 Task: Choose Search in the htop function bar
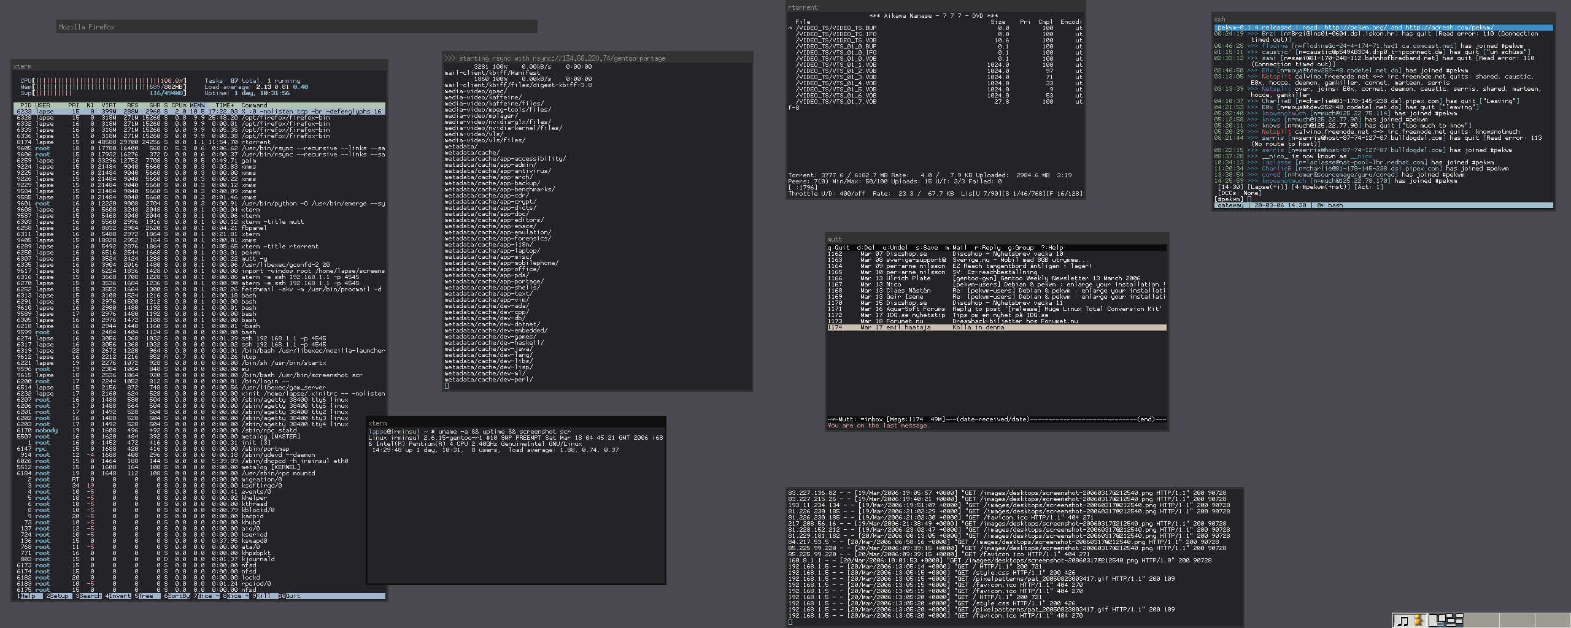click(x=90, y=595)
